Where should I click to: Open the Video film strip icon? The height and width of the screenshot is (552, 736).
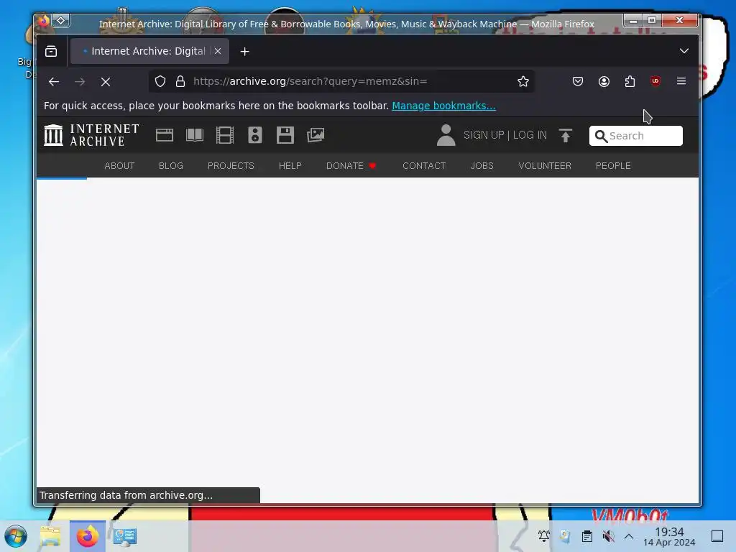[225, 135]
